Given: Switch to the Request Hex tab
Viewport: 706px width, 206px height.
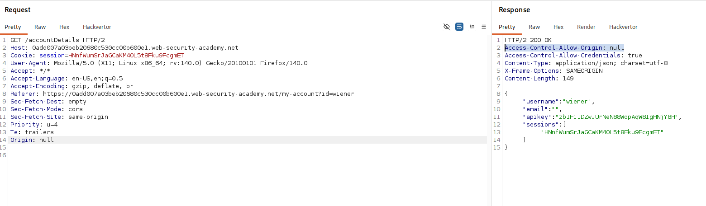Looking at the screenshot, I should tap(64, 27).
